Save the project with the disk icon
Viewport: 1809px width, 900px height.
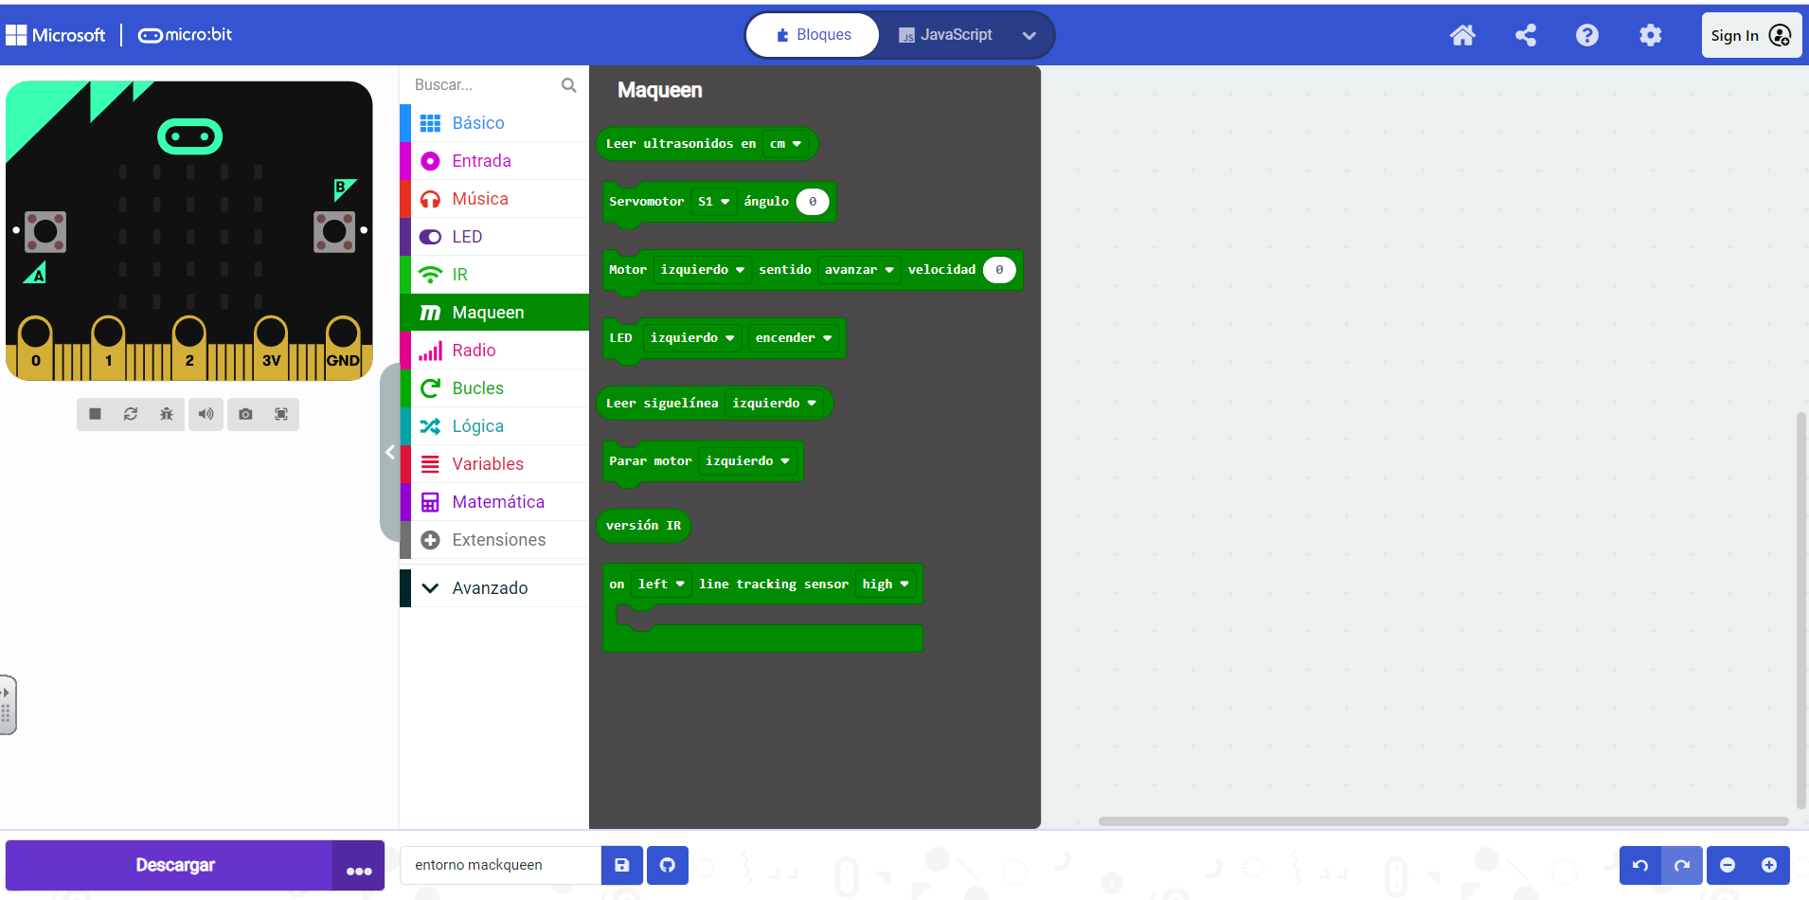tap(622, 865)
